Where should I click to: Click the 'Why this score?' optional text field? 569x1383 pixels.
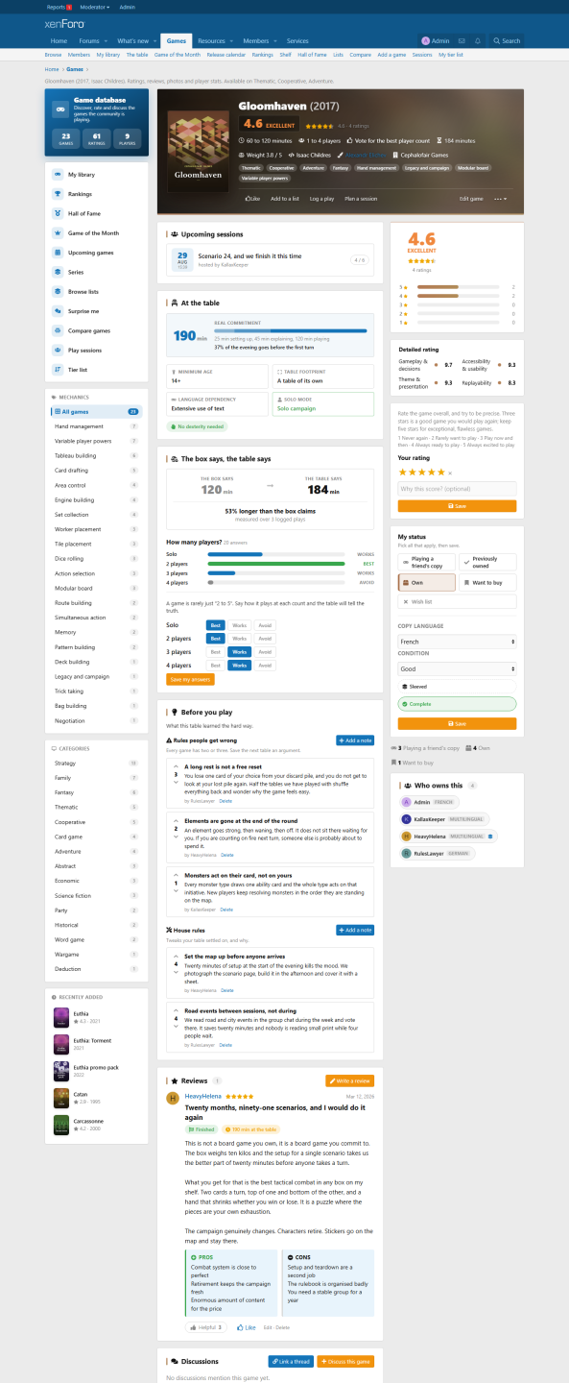457,489
